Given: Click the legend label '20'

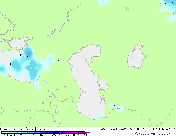Looking at the screenshot, I should coord(47,135).
